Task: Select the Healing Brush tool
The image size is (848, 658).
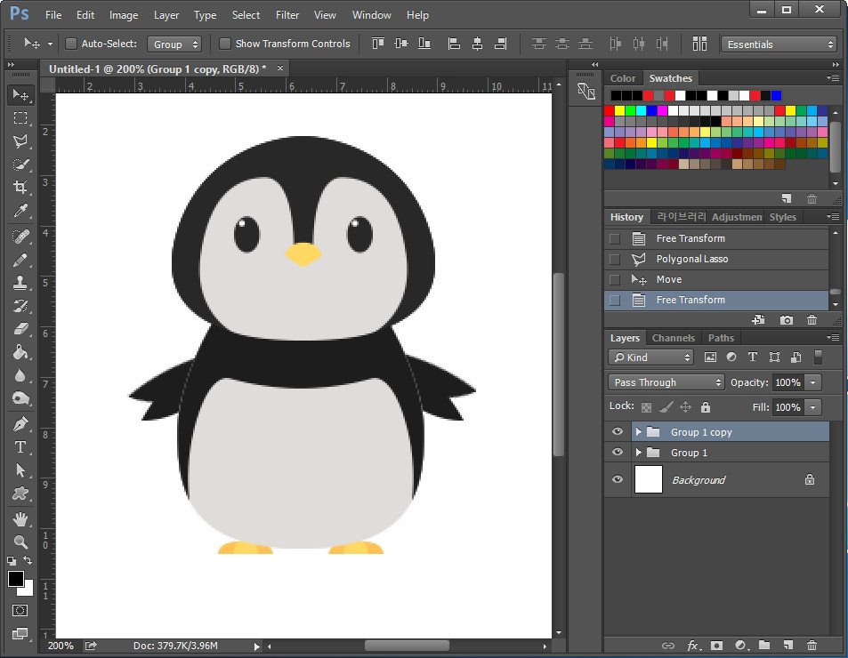Action: click(x=20, y=237)
